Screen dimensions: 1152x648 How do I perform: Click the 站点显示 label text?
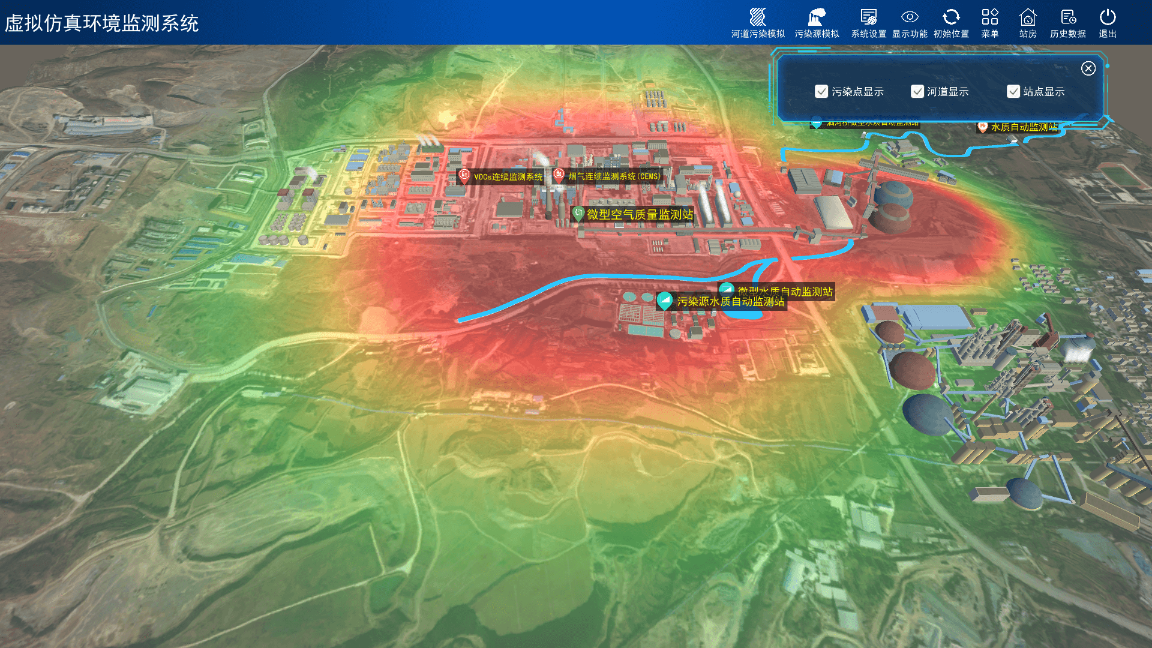tap(1043, 91)
